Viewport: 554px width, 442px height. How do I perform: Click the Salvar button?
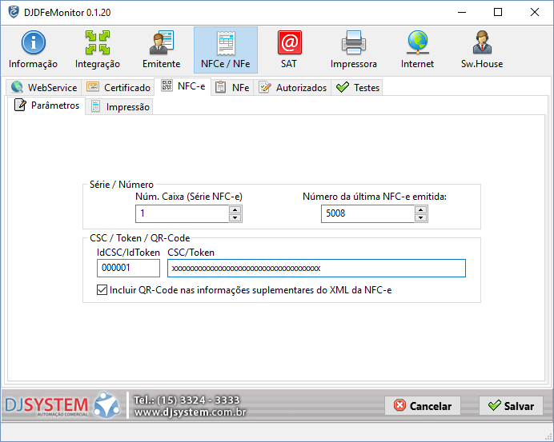[511, 405]
